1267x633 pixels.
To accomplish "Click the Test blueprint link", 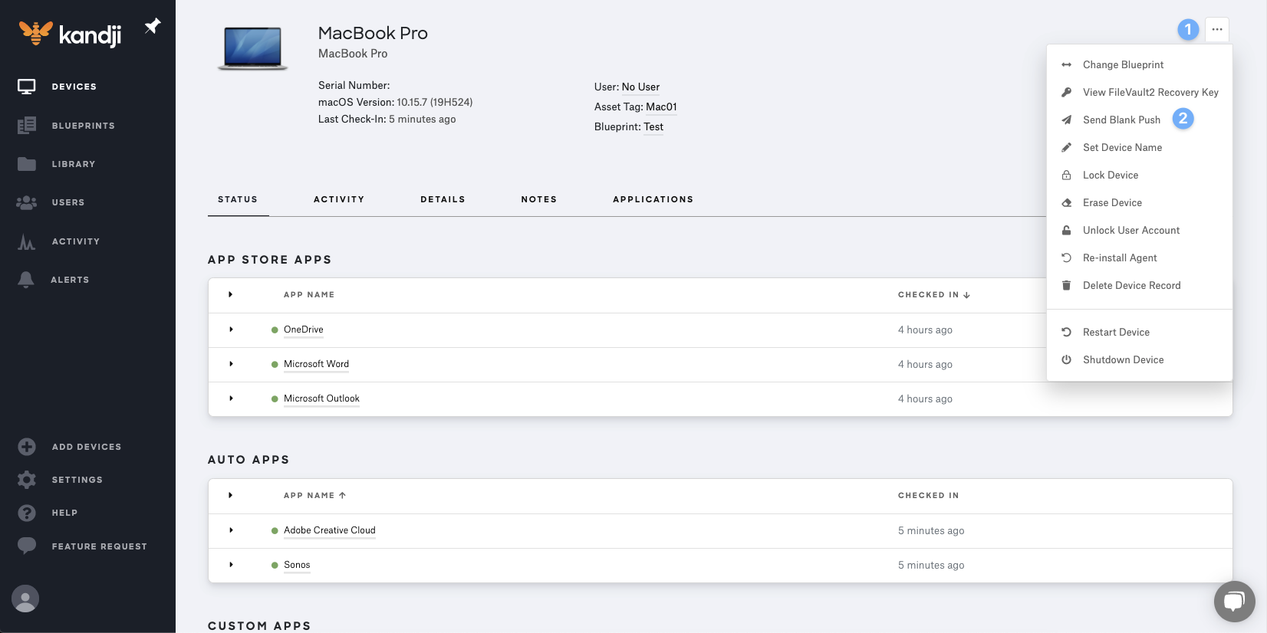I will pyautogui.click(x=653, y=127).
